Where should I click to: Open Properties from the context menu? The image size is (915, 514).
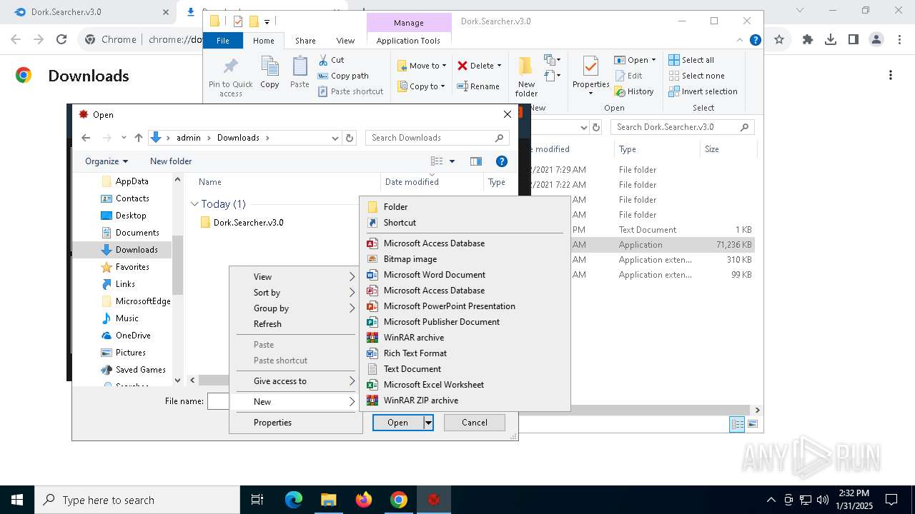pyautogui.click(x=295, y=423)
